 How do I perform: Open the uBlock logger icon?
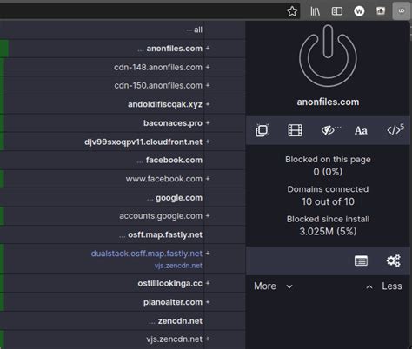[x=361, y=260]
